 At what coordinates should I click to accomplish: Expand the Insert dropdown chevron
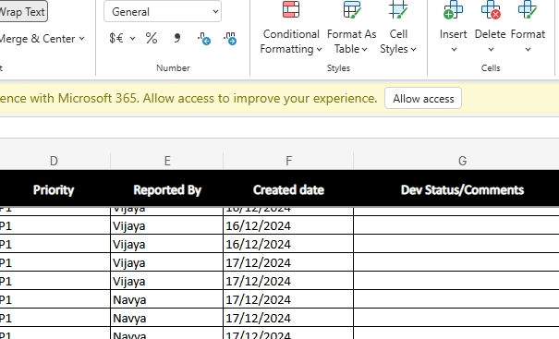click(454, 50)
